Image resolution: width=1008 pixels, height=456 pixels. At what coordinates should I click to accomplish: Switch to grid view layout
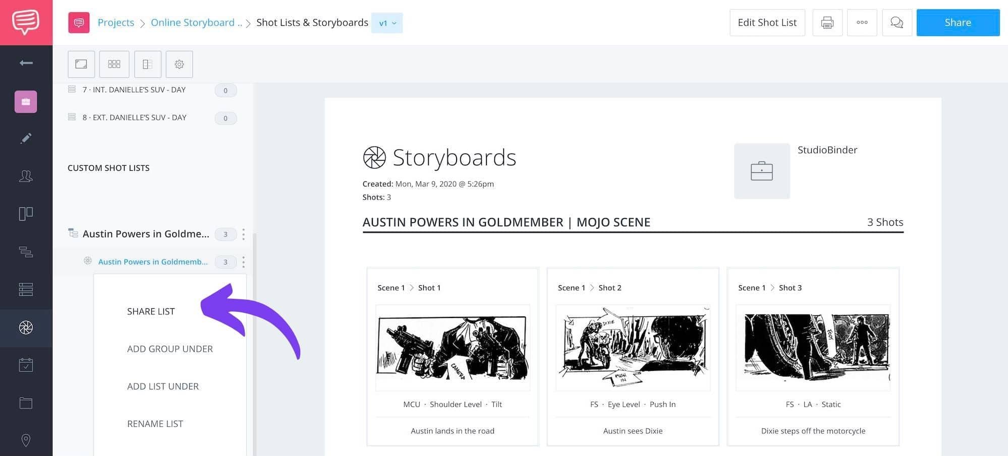tap(114, 64)
